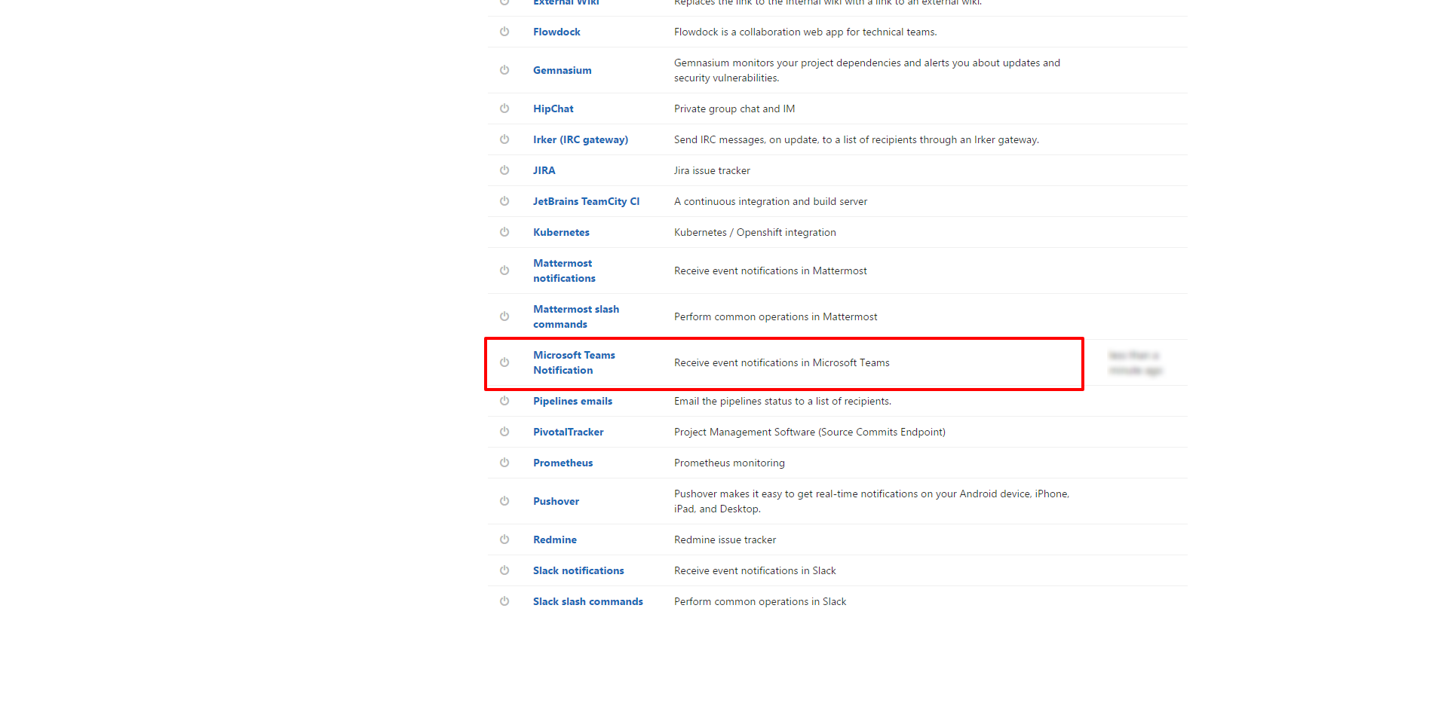
Task: Open the Redmine issue tracker service
Action: click(x=555, y=539)
